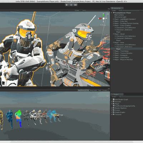Select Directional Light in the Hierarchy
This screenshot has width=143, height=143.
coord(120,17)
